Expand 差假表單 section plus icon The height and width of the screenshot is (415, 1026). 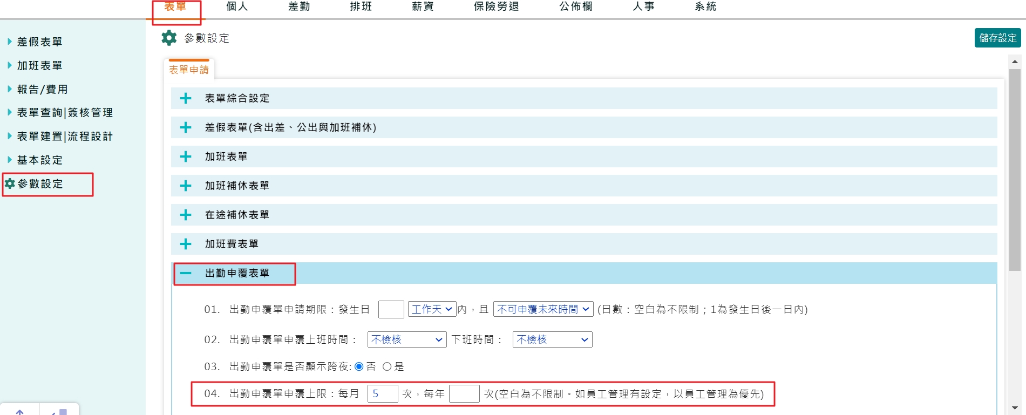click(x=186, y=127)
